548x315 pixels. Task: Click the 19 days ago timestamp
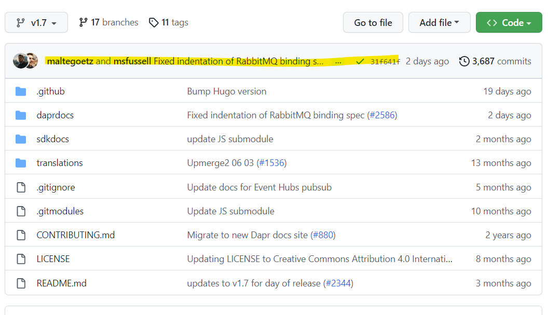tap(507, 91)
